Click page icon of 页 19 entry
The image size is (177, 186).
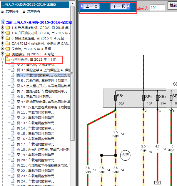coord(13,155)
